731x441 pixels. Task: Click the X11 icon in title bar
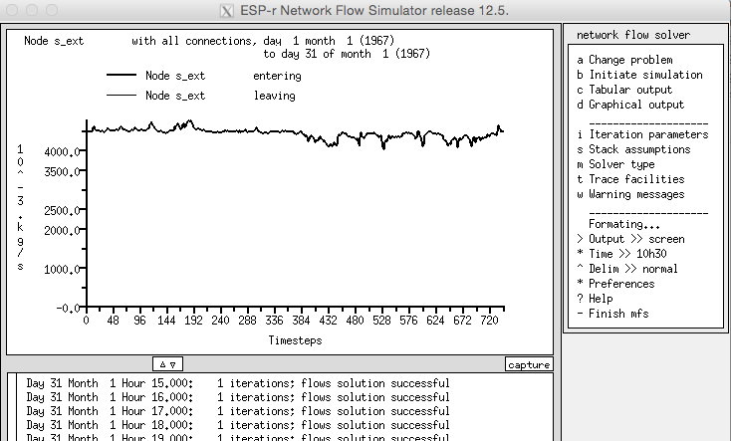(x=225, y=10)
